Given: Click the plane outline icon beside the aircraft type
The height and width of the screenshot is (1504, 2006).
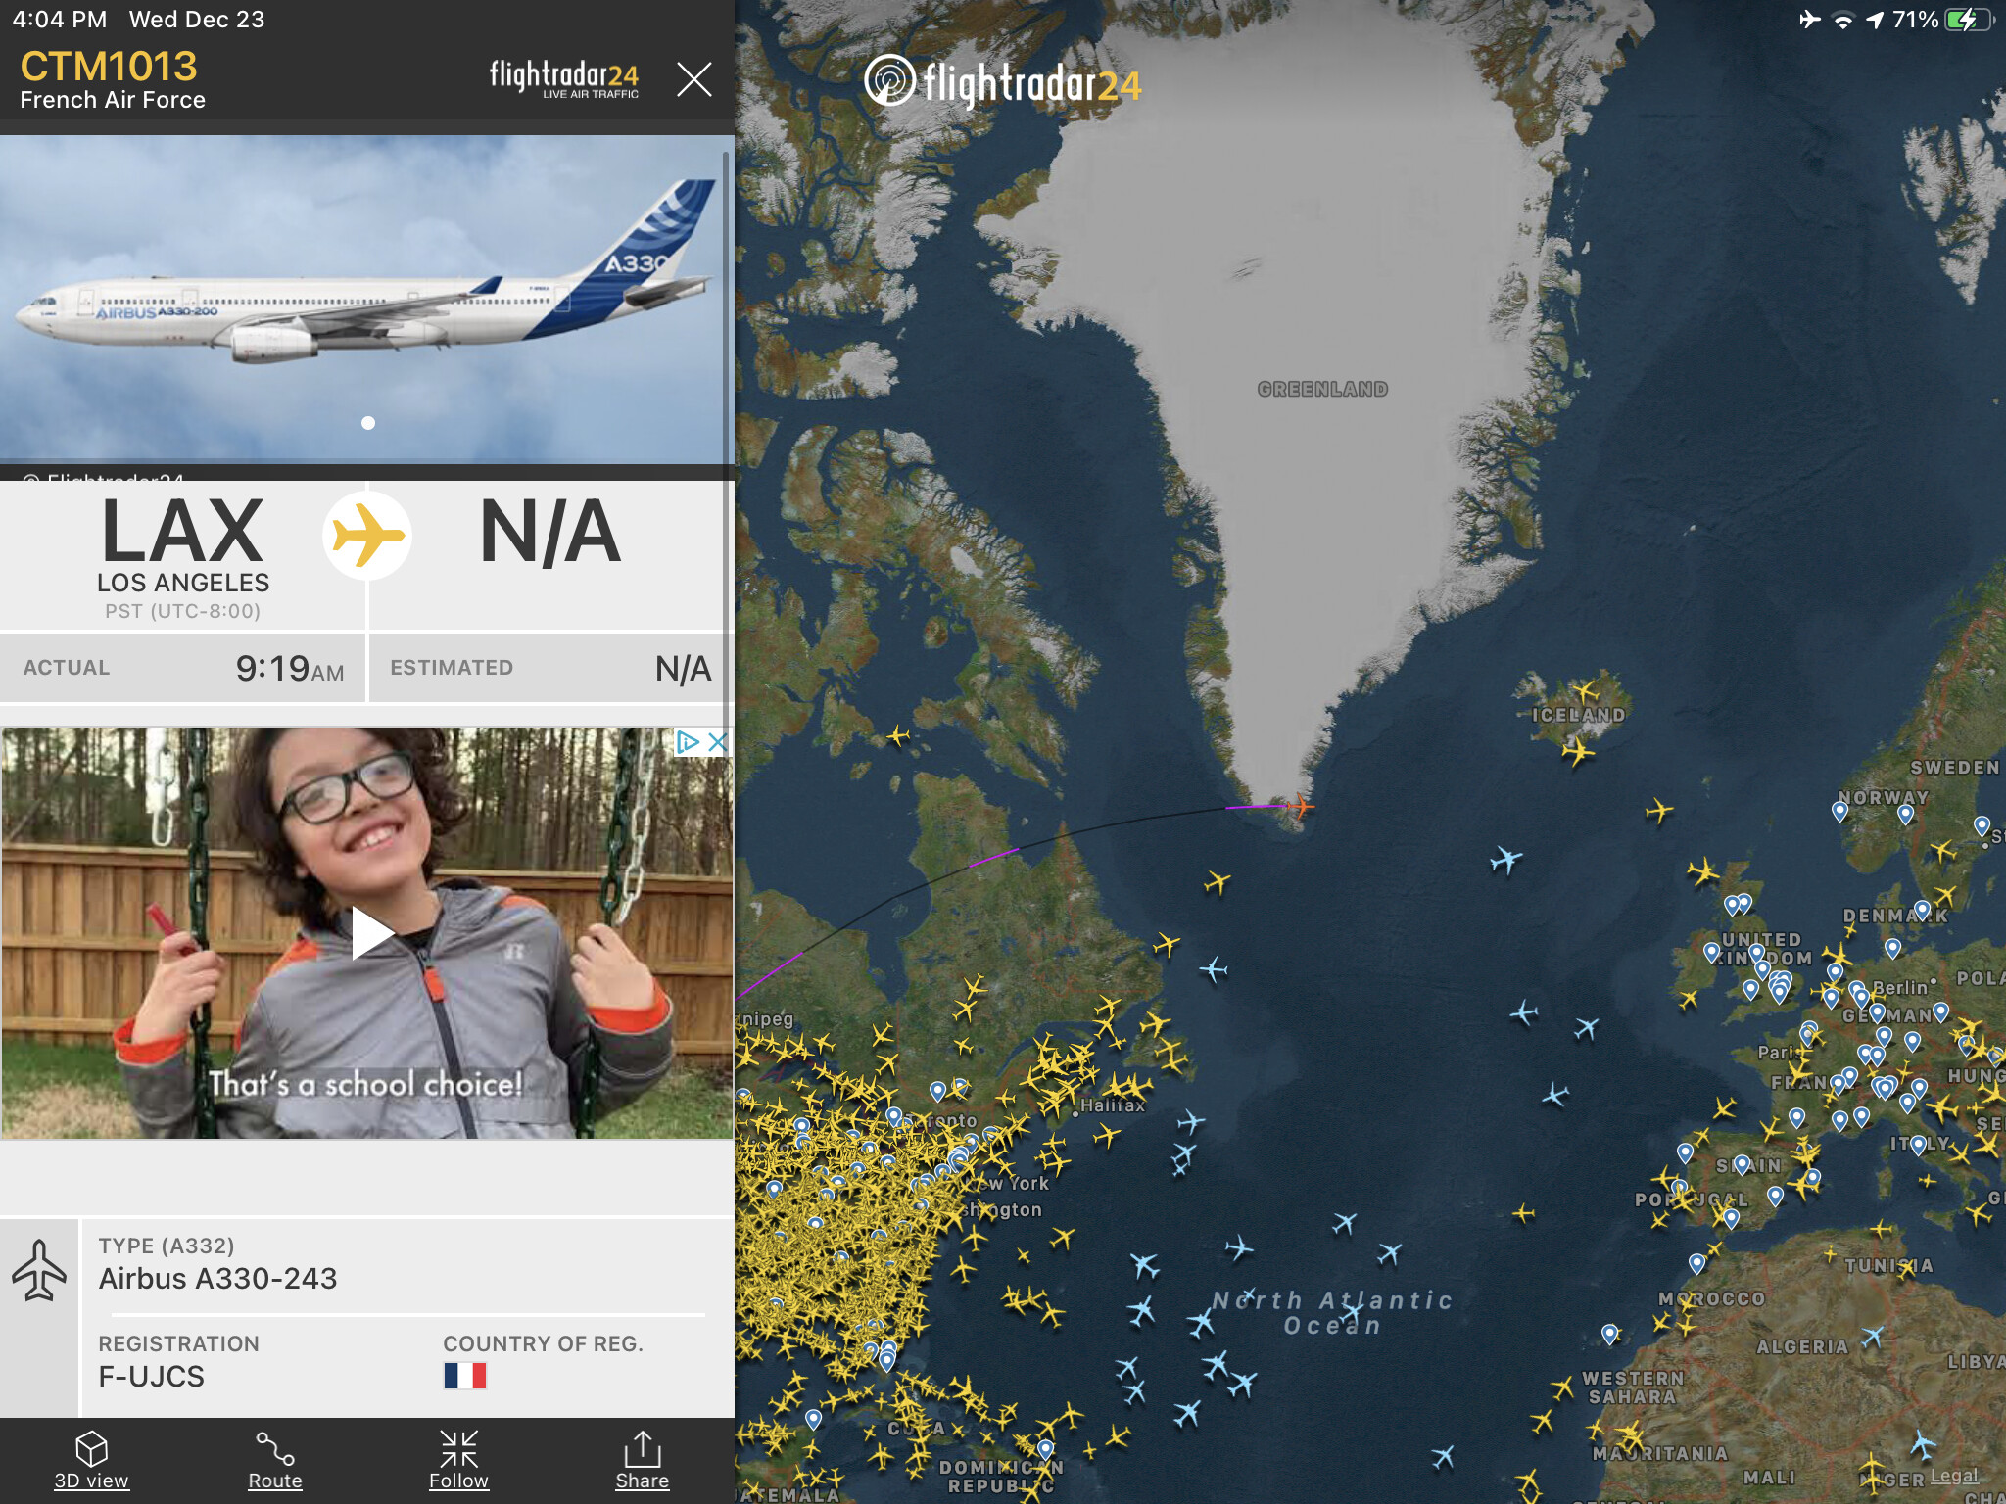Looking at the screenshot, I should (39, 1269).
